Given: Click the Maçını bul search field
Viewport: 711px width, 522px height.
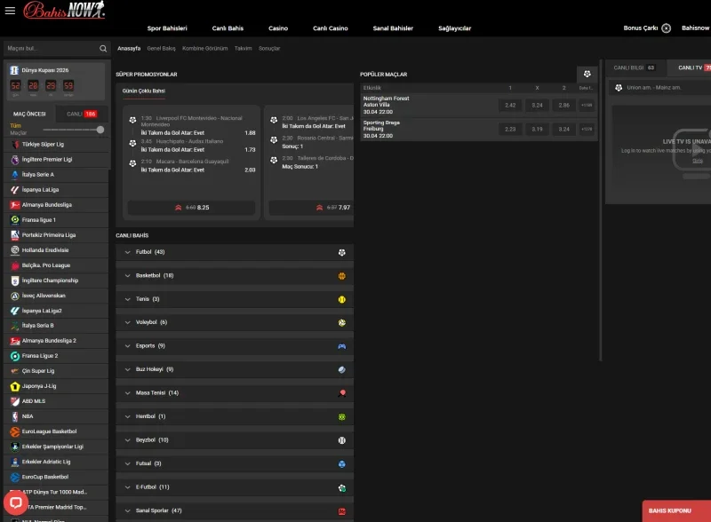Looking at the screenshot, I should (51, 49).
